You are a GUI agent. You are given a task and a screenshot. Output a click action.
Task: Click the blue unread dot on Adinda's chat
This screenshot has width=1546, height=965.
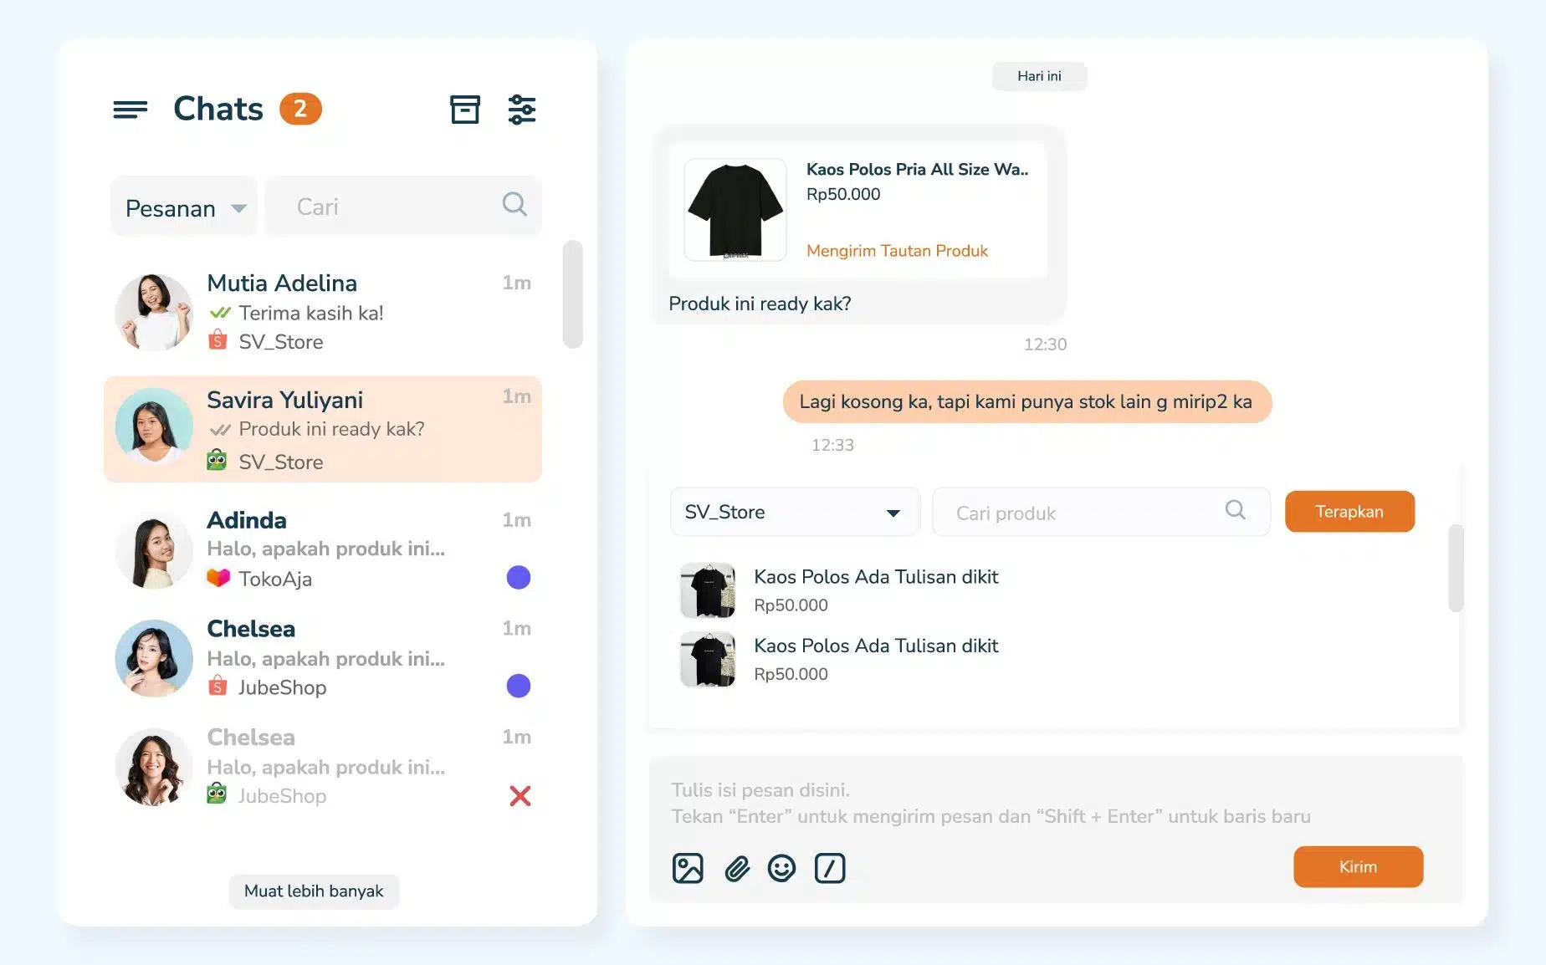coord(519,577)
